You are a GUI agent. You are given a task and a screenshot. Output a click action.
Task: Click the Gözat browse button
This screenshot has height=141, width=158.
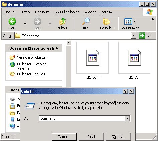pos(118,137)
